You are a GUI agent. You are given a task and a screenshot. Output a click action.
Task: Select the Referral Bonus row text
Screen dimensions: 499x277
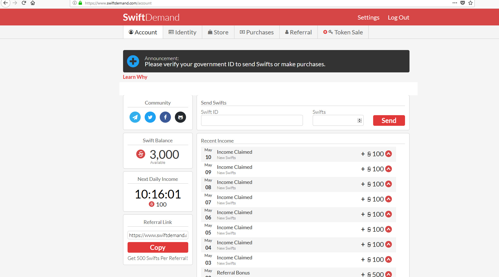tap(233, 273)
